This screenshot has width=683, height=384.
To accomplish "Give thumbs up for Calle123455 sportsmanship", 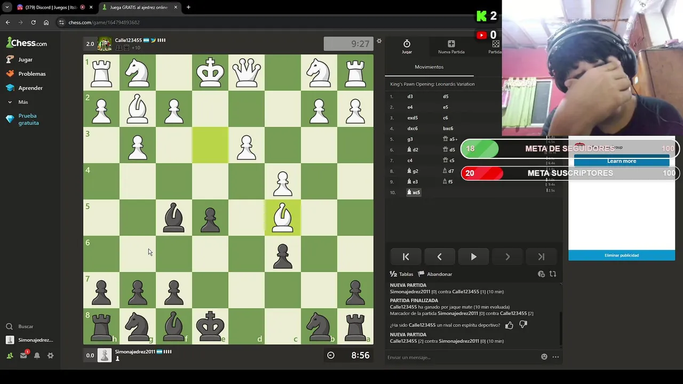I will tap(509, 325).
